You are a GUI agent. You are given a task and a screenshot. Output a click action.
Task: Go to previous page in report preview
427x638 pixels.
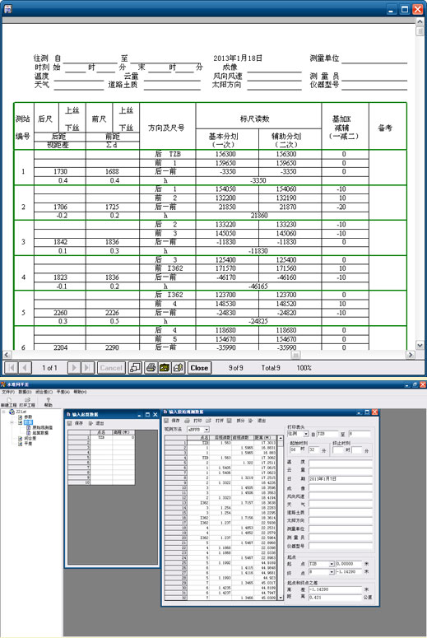pos(25,368)
